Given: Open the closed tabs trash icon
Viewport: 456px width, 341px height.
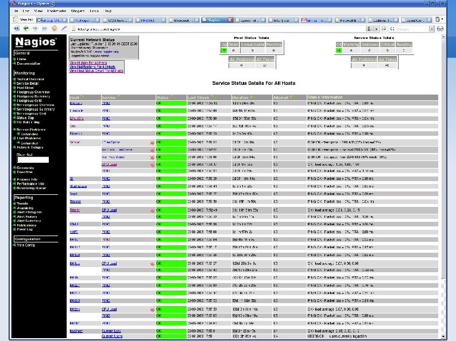Looking at the screenshot, I should tap(438, 19).
